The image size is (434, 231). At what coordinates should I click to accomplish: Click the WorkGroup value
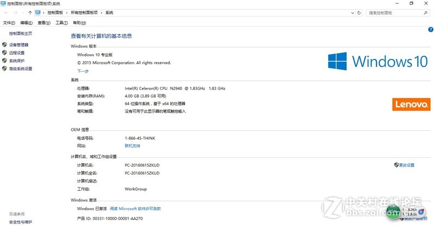[x=136, y=189]
